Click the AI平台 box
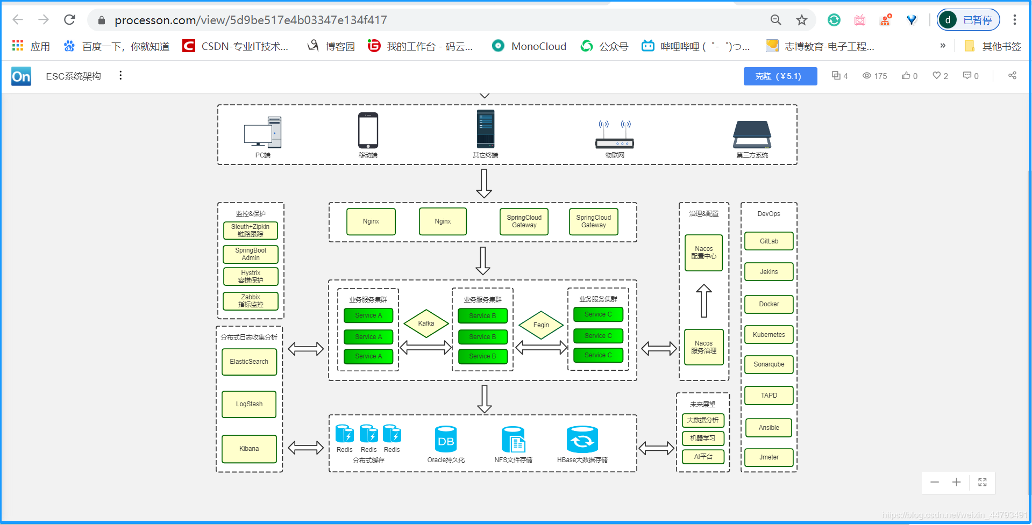This screenshot has width=1032, height=525. (703, 457)
